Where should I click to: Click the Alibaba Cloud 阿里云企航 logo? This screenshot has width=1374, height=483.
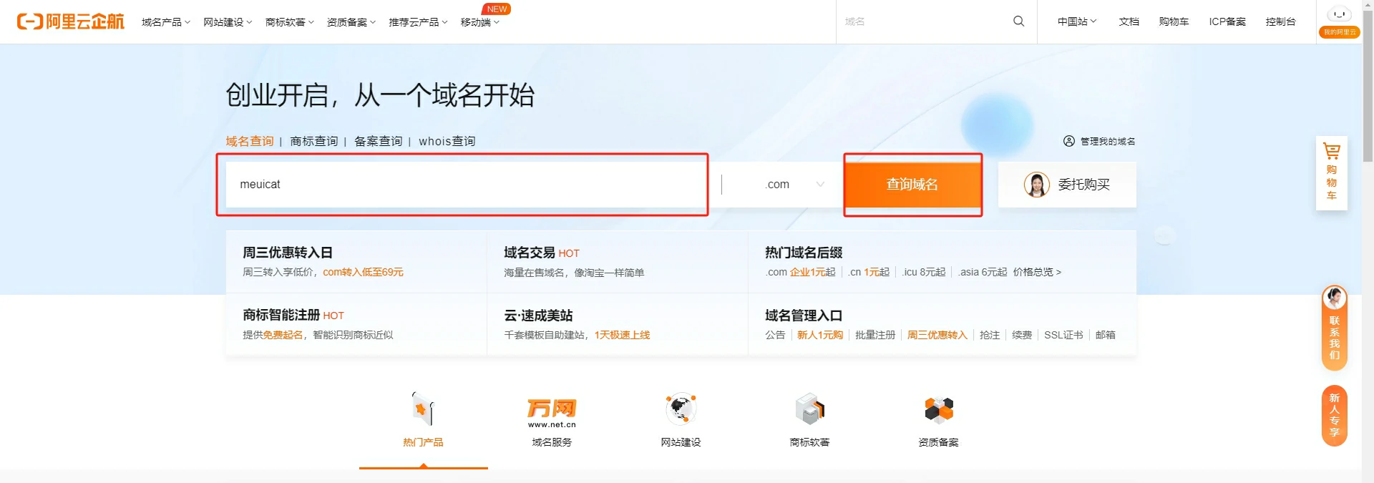click(x=70, y=21)
